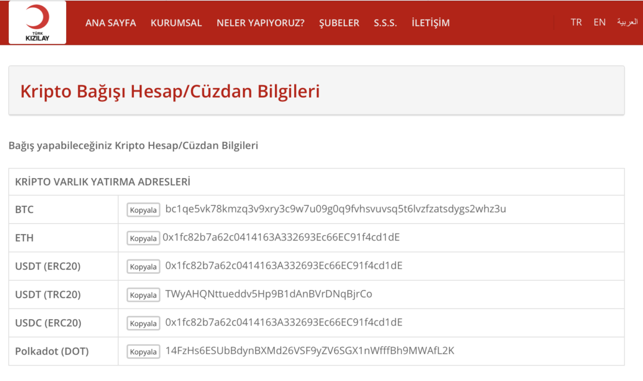Viewport: 643px width, 381px height.
Task: Click the USDC (ERC20) row label
Action: (x=48, y=323)
